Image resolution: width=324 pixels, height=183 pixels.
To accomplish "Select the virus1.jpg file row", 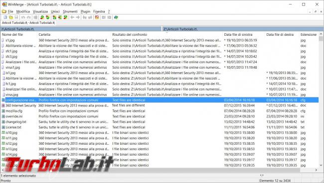I will point(159,68).
